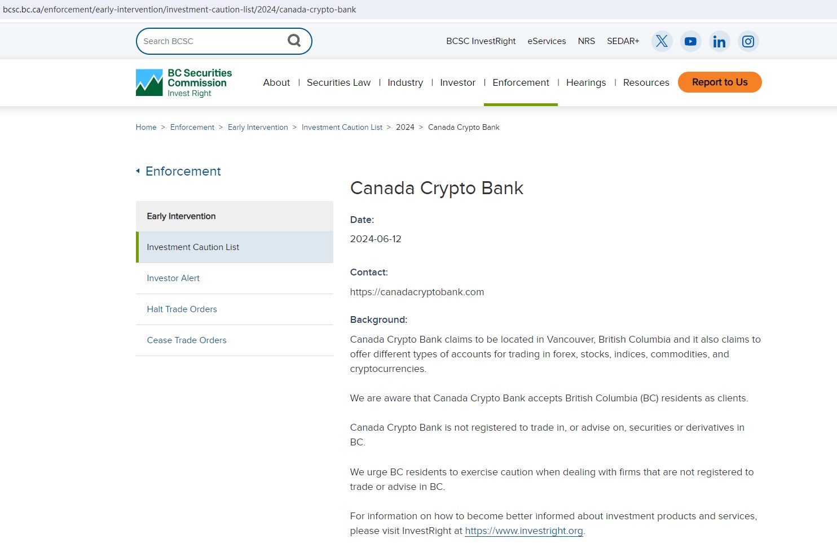Click the Canada Crypto Bank page heading
The width and height of the screenshot is (837, 543).
tap(437, 188)
